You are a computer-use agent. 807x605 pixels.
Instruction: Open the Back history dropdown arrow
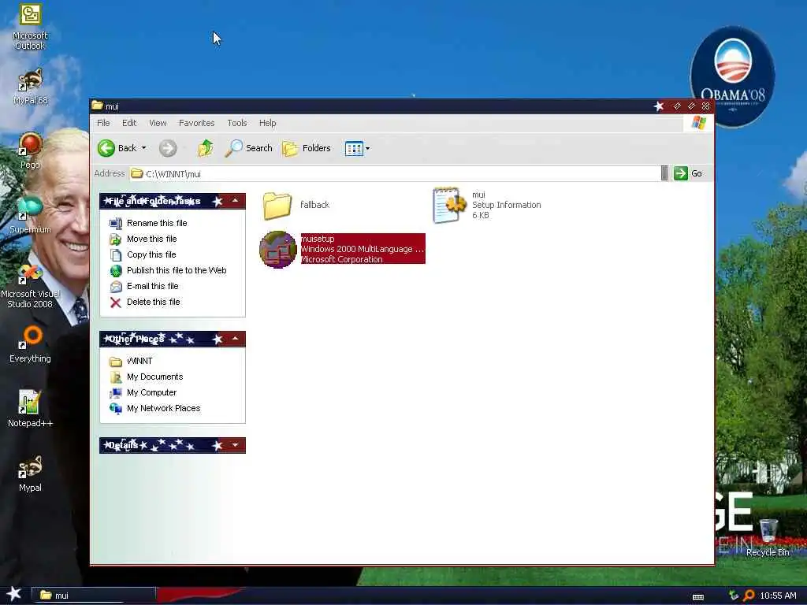click(x=144, y=148)
